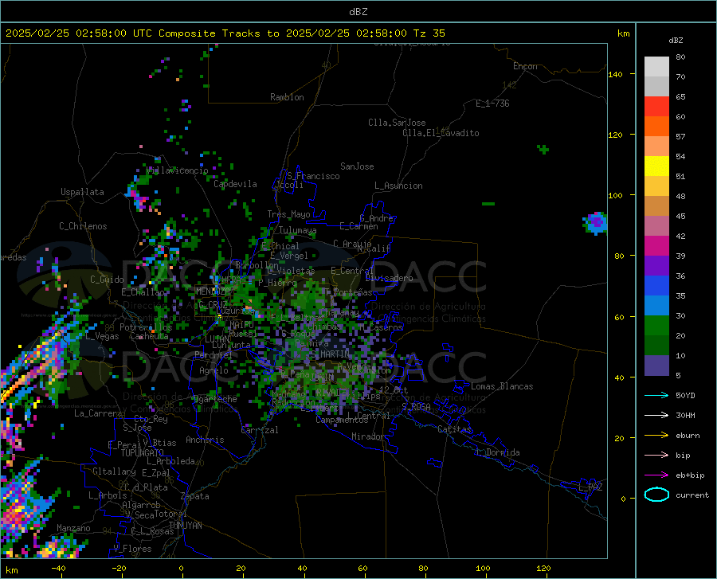Click the Clla.El_Cavadito label
Screen dimensions: 717x579
441,133
